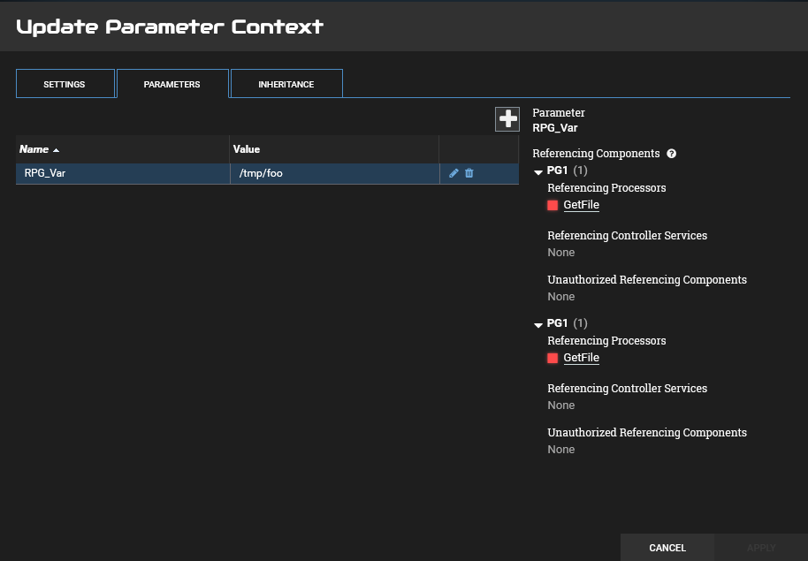This screenshot has height=561, width=808.
Task: Click the red status icon beside the first GetFile
Action: [x=553, y=205]
